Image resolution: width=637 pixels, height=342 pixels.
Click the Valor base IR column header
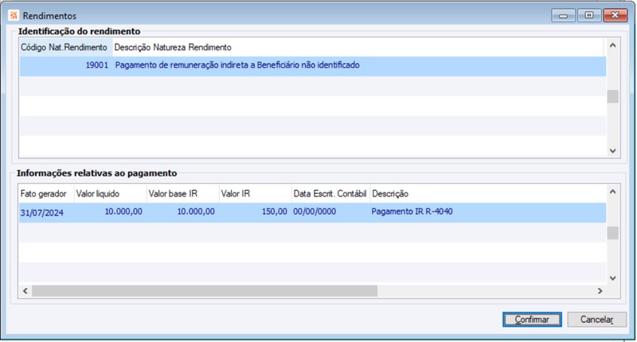click(x=183, y=194)
